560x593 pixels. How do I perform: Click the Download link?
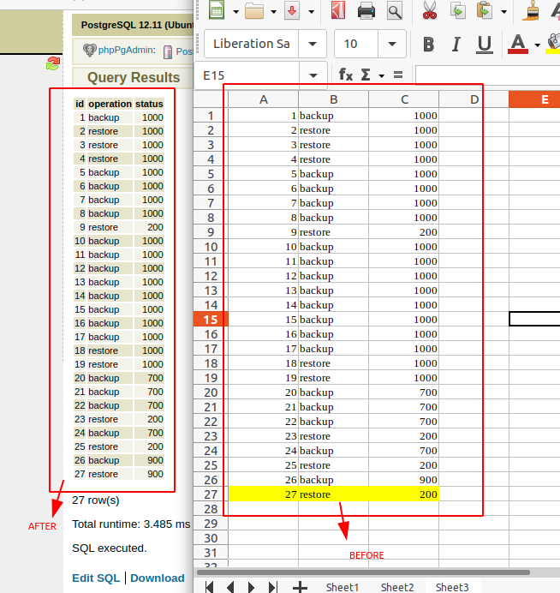tap(158, 578)
